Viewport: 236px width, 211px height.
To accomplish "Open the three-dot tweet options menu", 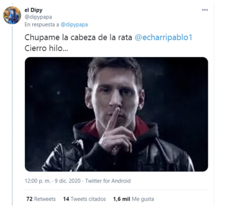I will click(x=205, y=10).
